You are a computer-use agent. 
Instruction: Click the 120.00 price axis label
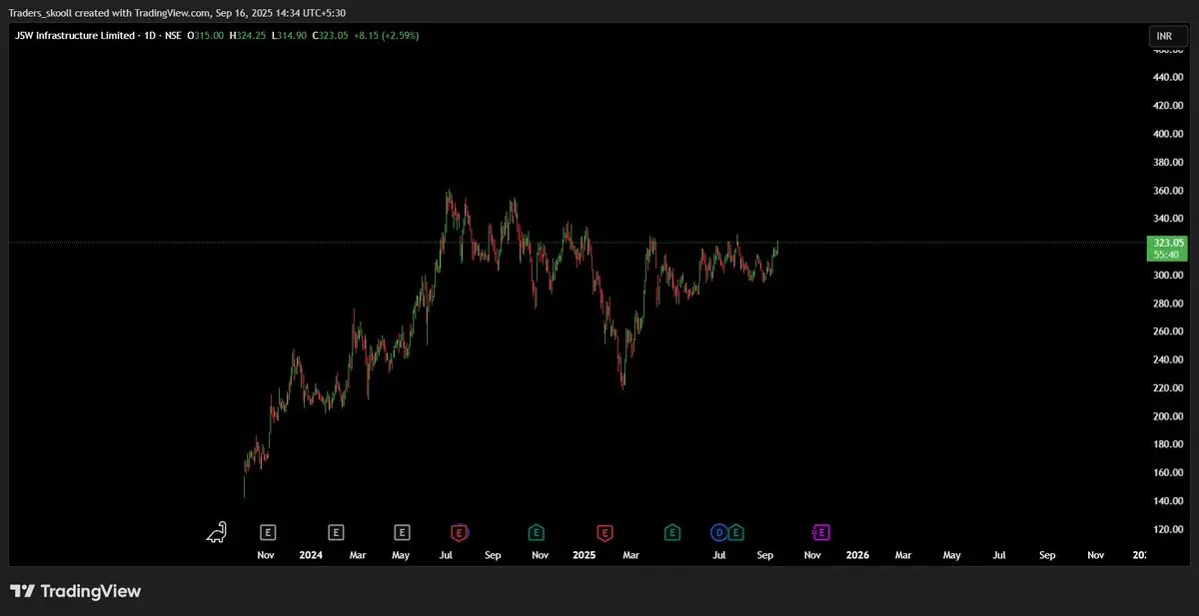1168,529
